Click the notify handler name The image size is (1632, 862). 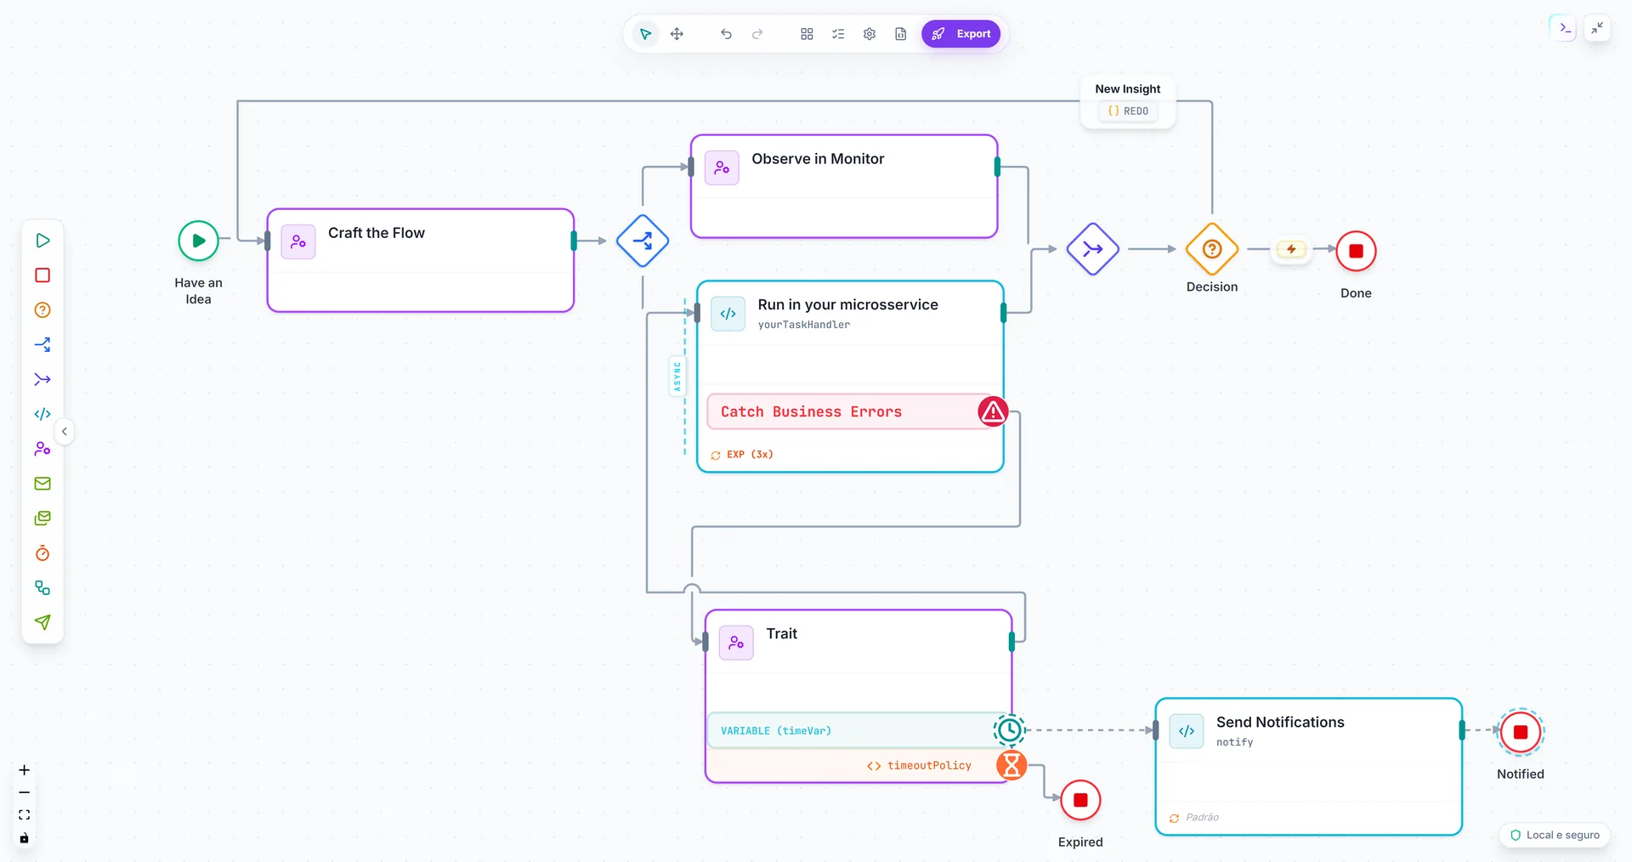click(1234, 742)
